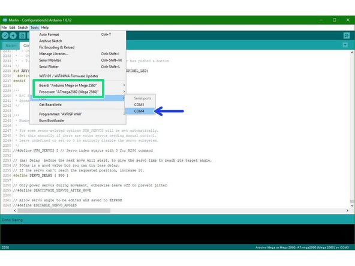This screenshot has width=355, height=266.
Task: Click vertical scrollbar up arrow
Action: point(352,53)
